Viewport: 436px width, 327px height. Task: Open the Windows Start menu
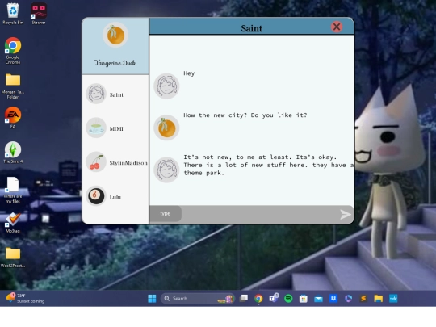pos(152,299)
